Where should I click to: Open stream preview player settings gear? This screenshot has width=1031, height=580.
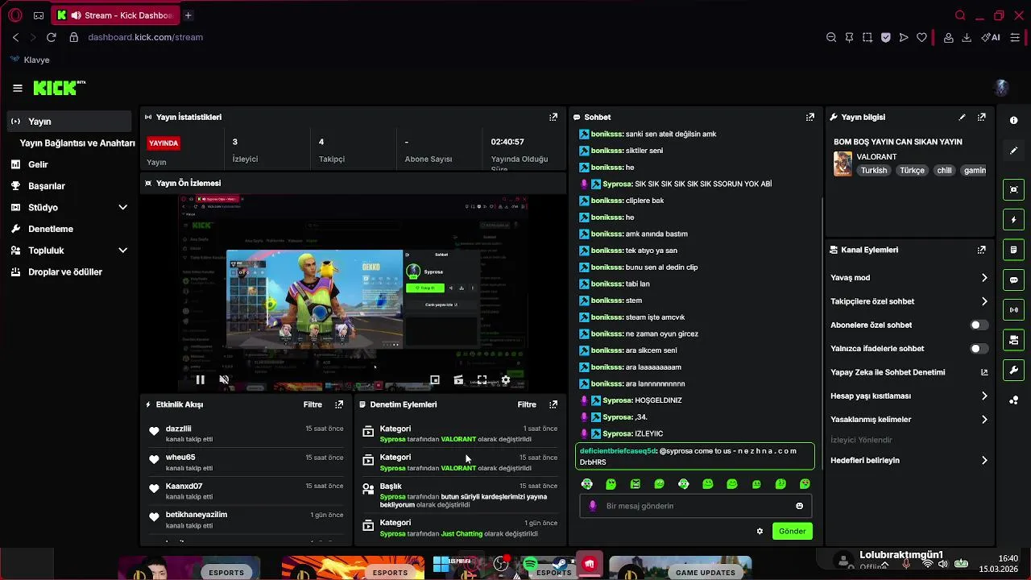[x=506, y=379]
